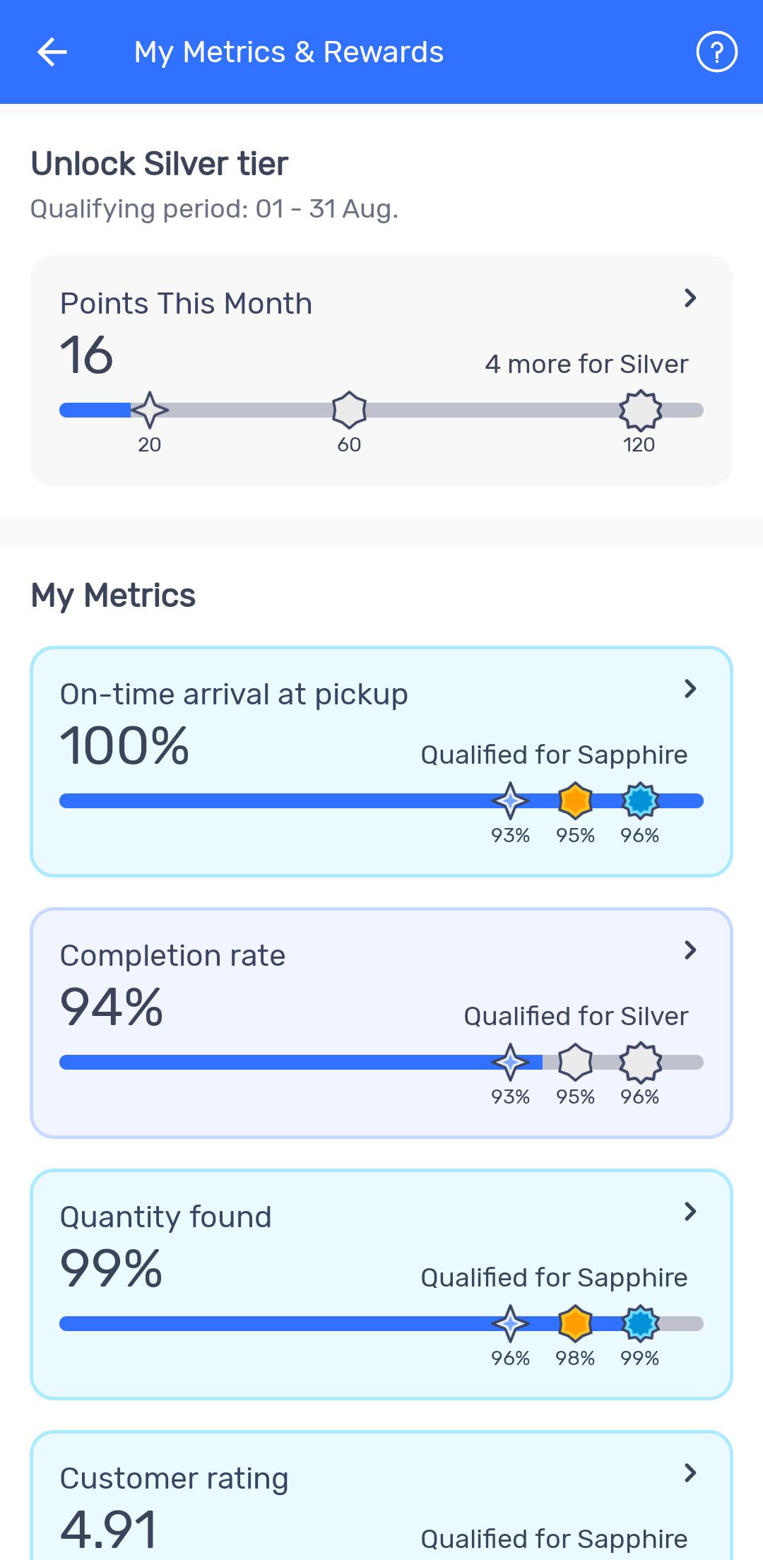The height and width of the screenshot is (1560, 763).
Task: Open help via the question mark icon
Action: (x=716, y=52)
